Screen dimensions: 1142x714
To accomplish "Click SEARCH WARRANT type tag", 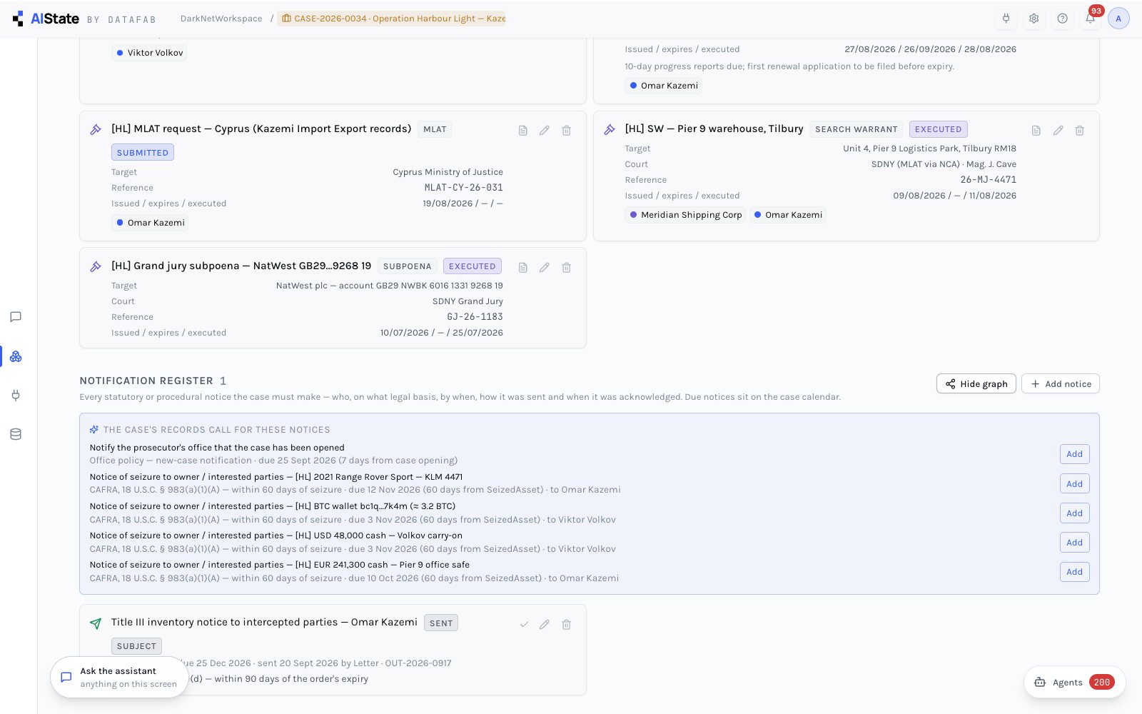I will [856, 129].
